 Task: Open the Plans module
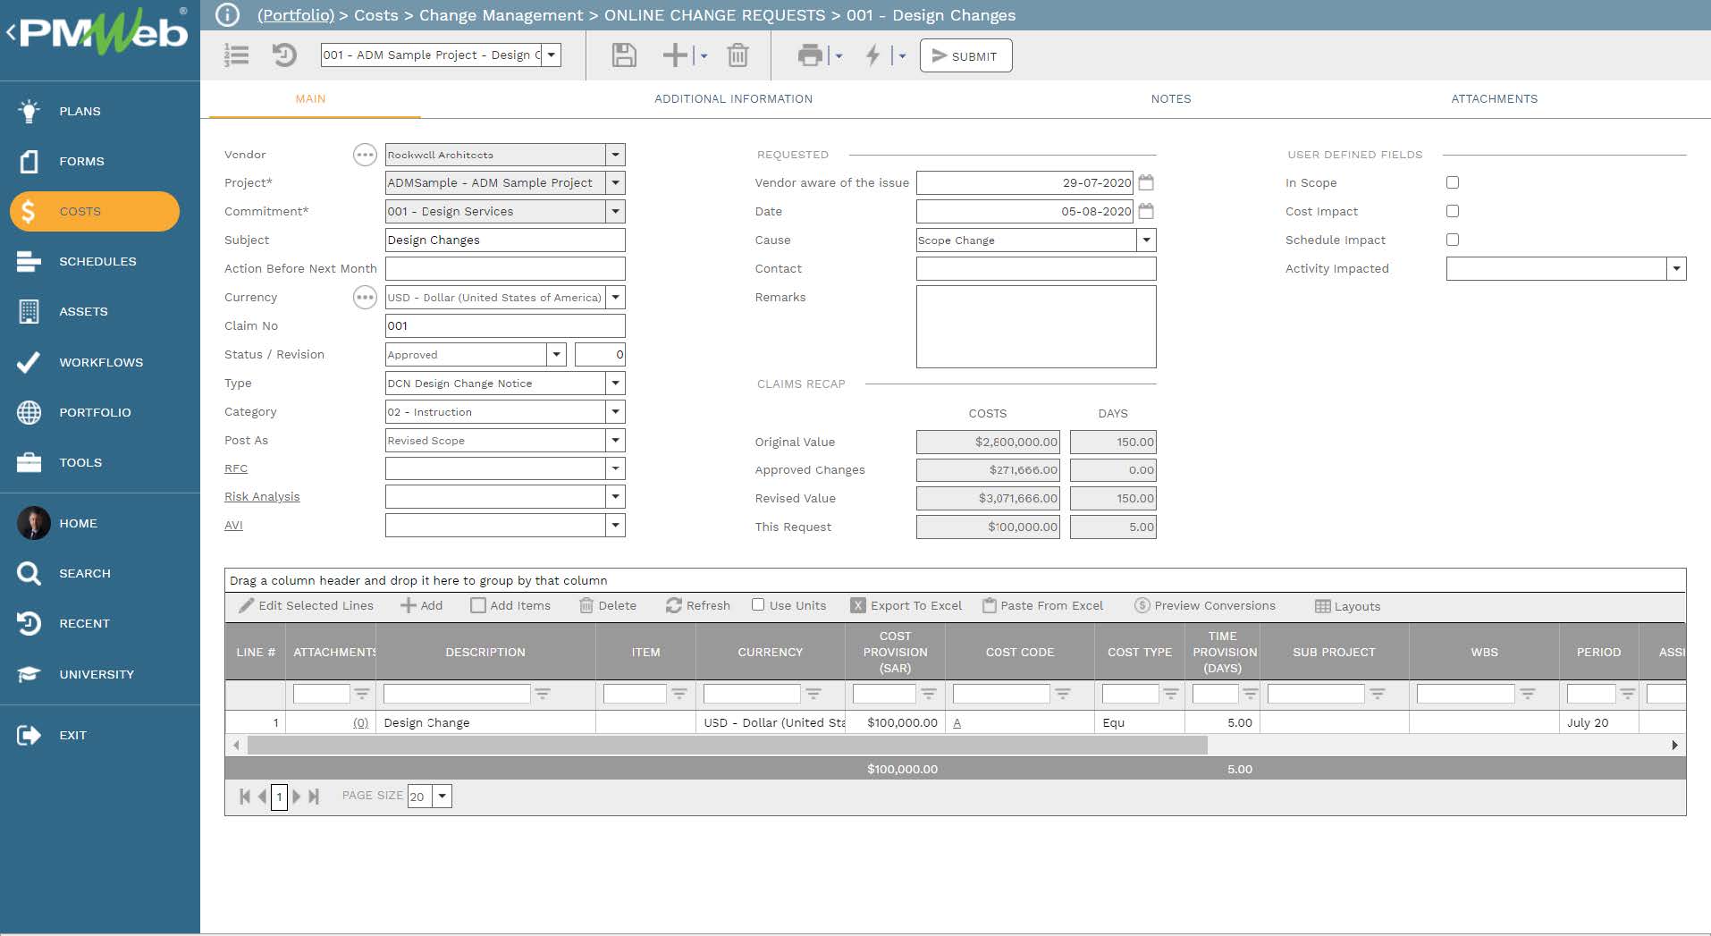coord(80,111)
